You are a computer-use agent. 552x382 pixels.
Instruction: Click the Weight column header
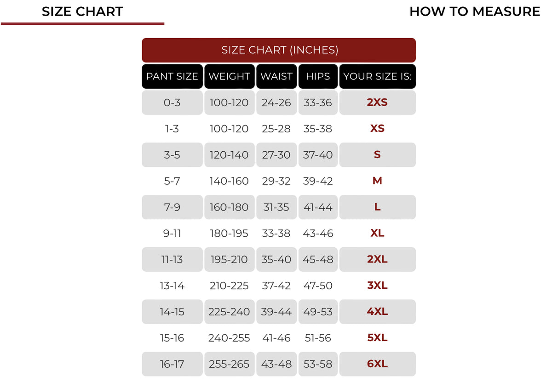click(x=229, y=76)
